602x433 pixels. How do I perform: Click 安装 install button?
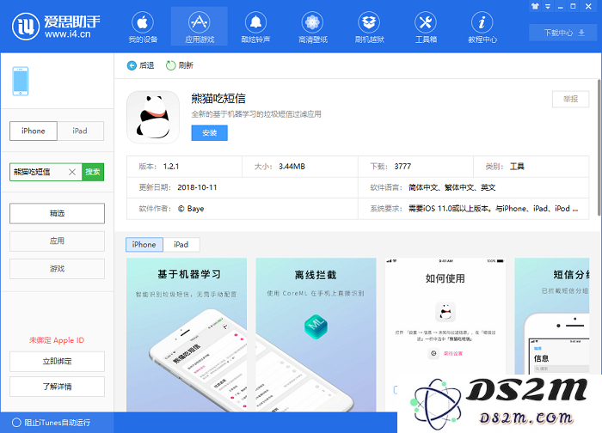point(209,132)
